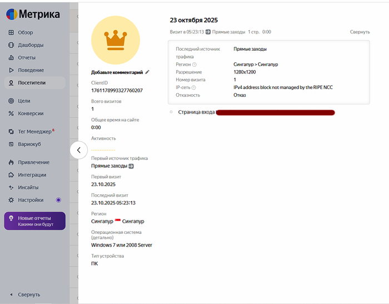Click the Новые отчеты purple banner
389x304 pixels.
tap(34, 220)
